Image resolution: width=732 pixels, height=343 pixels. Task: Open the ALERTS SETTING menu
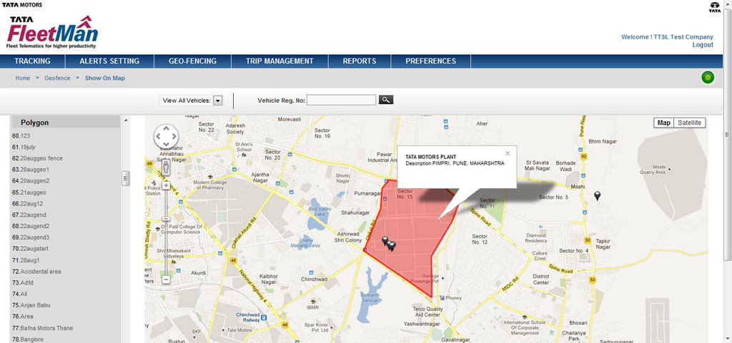(109, 61)
